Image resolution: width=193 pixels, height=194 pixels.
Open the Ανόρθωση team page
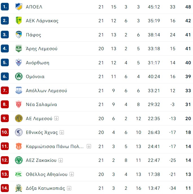click(x=38, y=63)
